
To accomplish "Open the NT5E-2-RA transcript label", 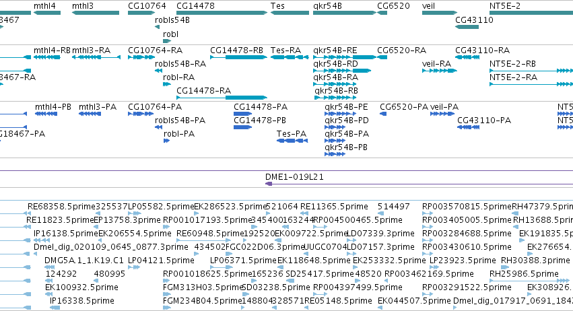I will pyautogui.click(x=514, y=77).
